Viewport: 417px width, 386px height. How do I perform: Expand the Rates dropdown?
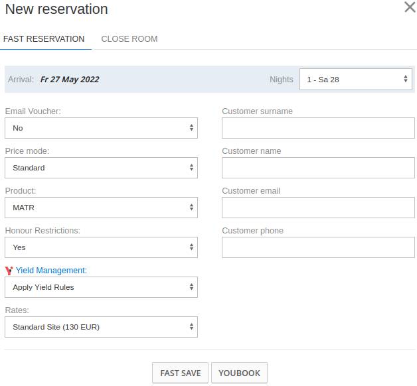(x=101, y=327)
